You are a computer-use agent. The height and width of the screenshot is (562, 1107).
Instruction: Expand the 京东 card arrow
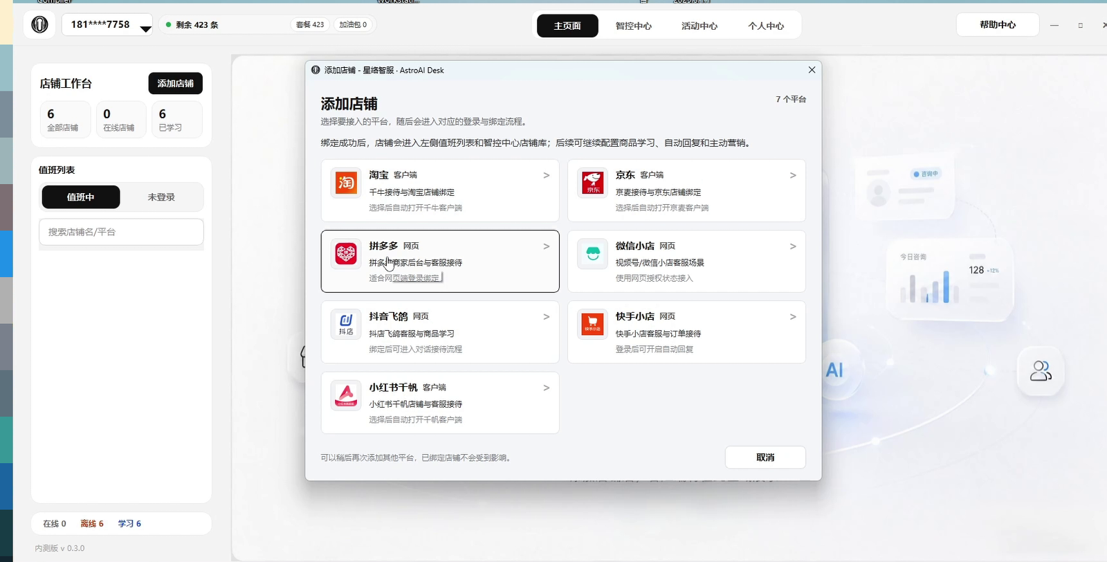pos(793,175)
